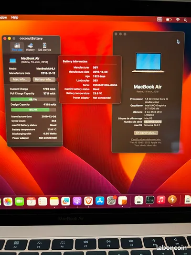191x255 pixels.
Task: Launch FaceTime from the Dock
Action: pyautogui.click(x=20, y=201)
